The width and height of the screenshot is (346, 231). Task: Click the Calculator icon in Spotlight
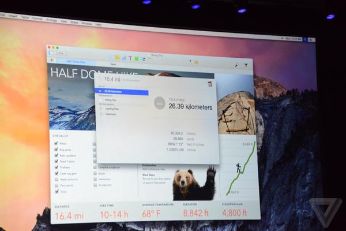click(210, 84)
